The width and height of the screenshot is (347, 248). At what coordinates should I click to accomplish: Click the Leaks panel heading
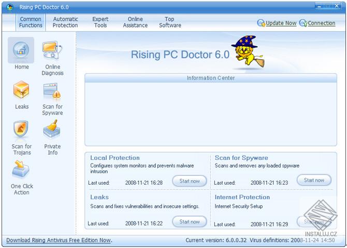[99, 197]
